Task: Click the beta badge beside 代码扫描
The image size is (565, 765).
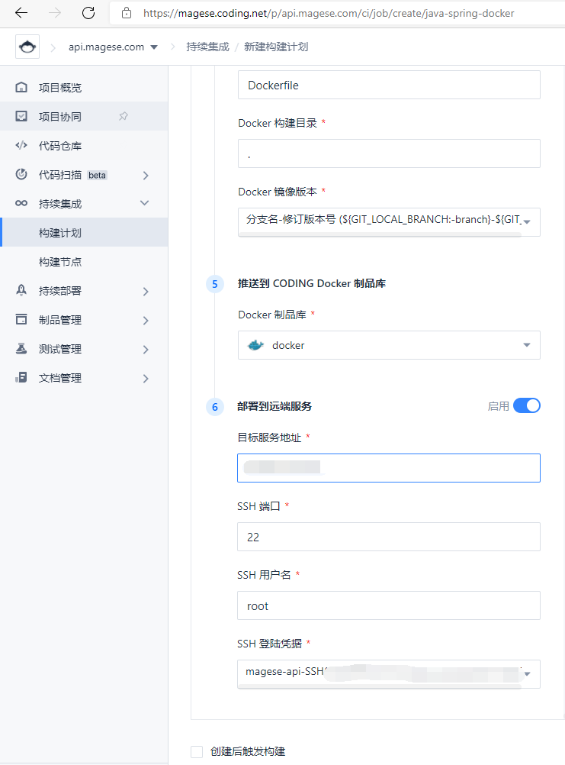Action: point(97,175)
